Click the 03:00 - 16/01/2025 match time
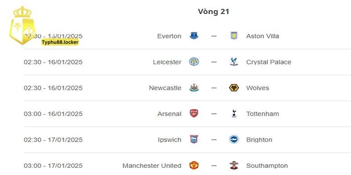The width and height of the screenshot is (351, 175). pos(53,114)
